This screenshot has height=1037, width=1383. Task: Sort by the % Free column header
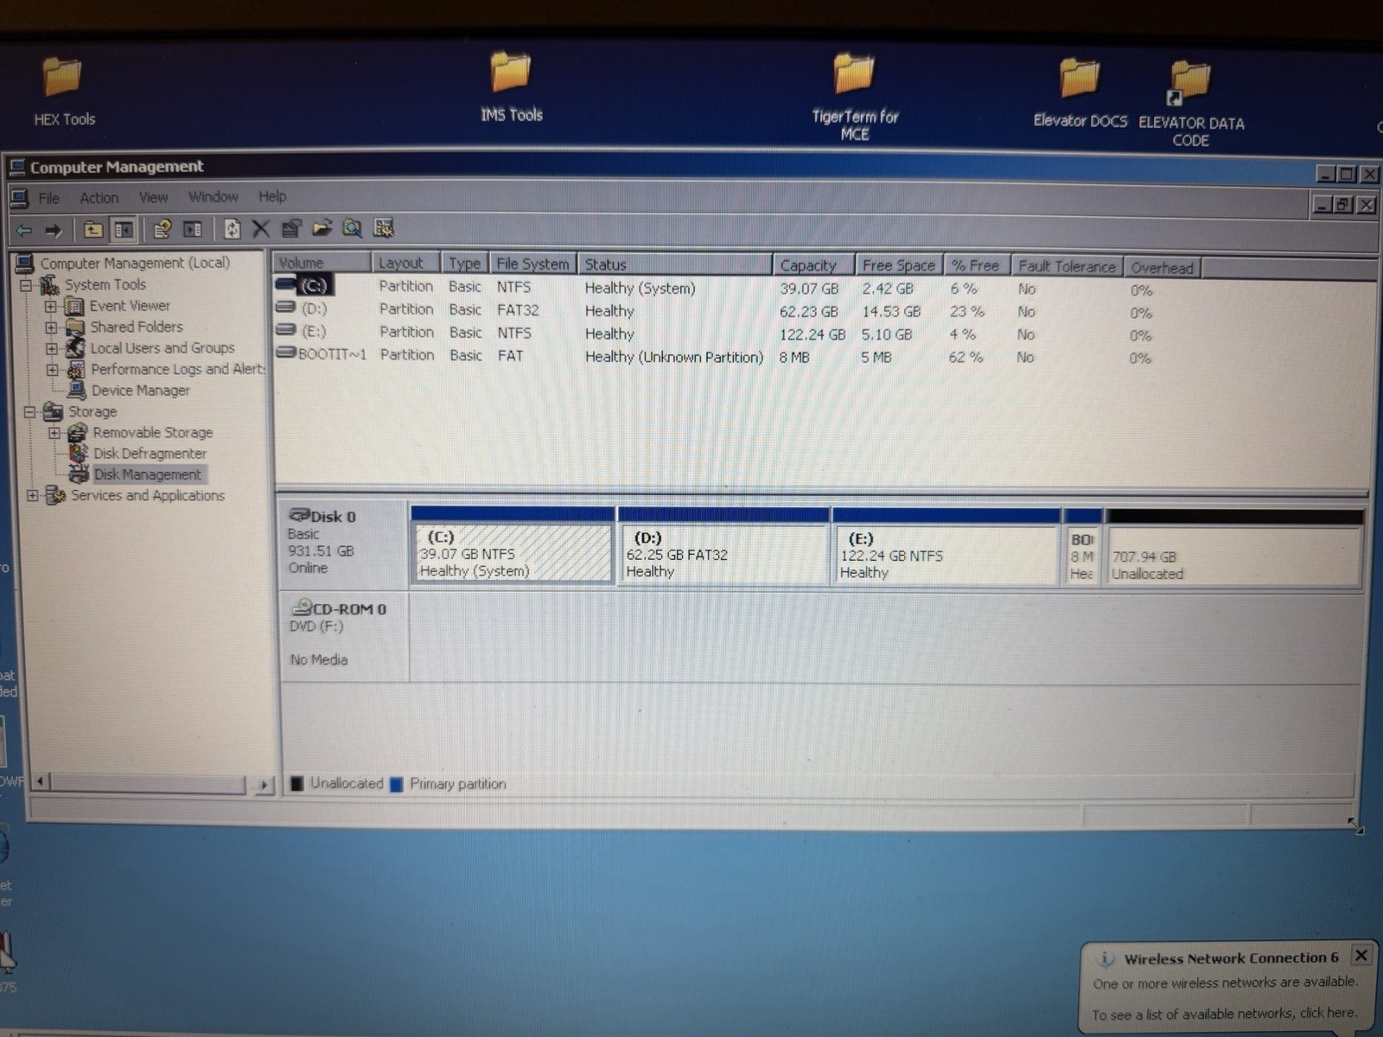click(977, 266)
